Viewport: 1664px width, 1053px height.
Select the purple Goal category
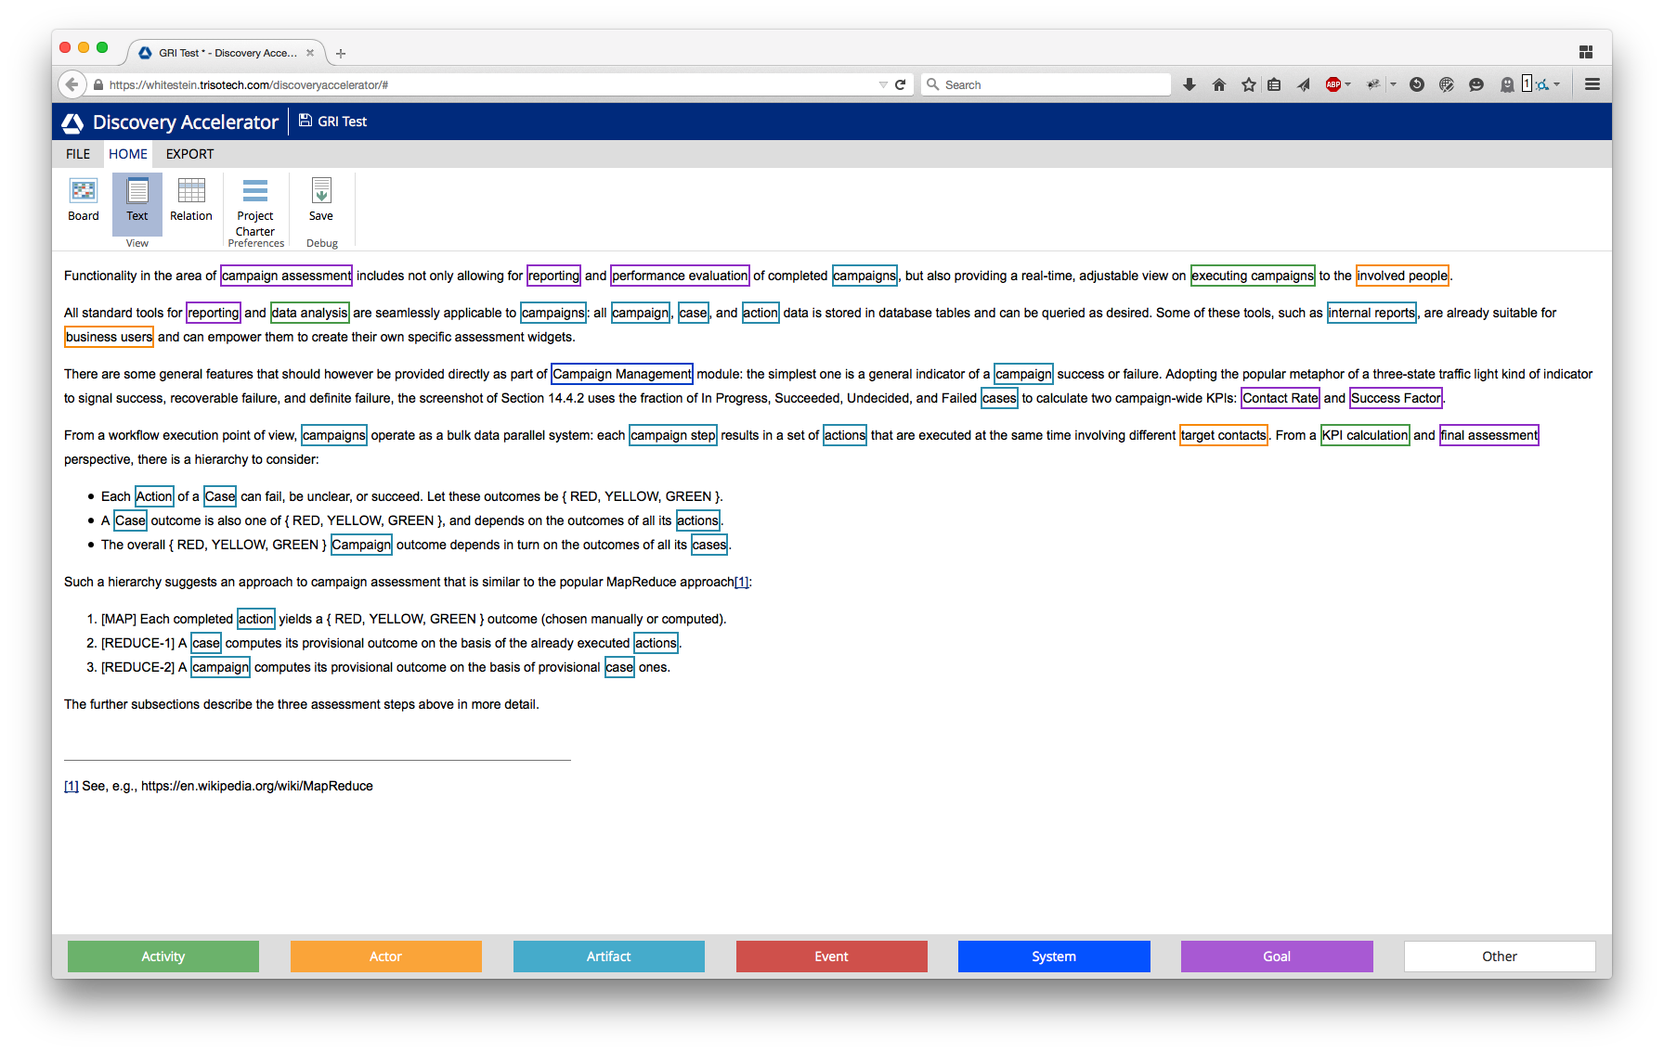pos(1277,957)
